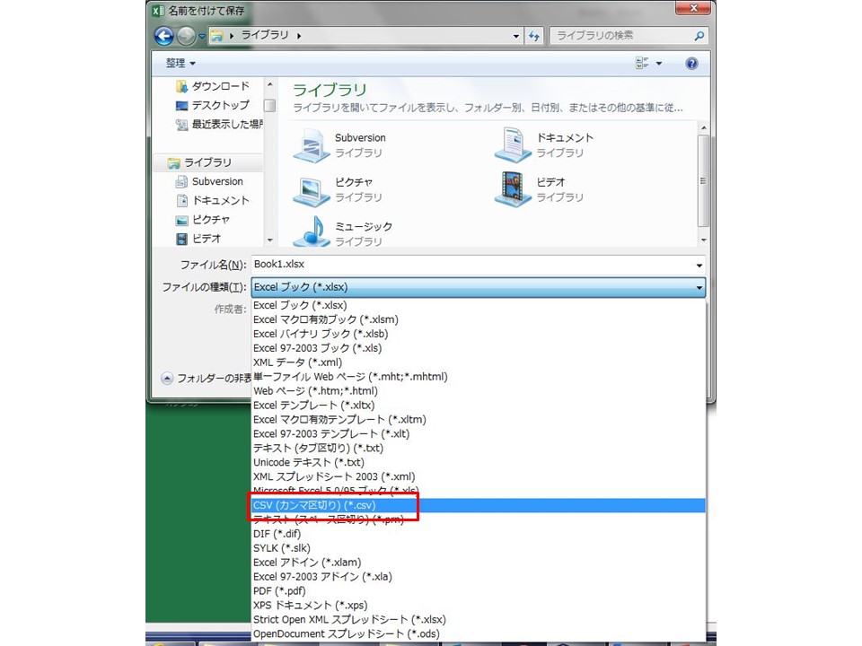Select ダウンロード in the navigation pane
This screenshot has width=862, height=646.
click(x=220, y=86)
